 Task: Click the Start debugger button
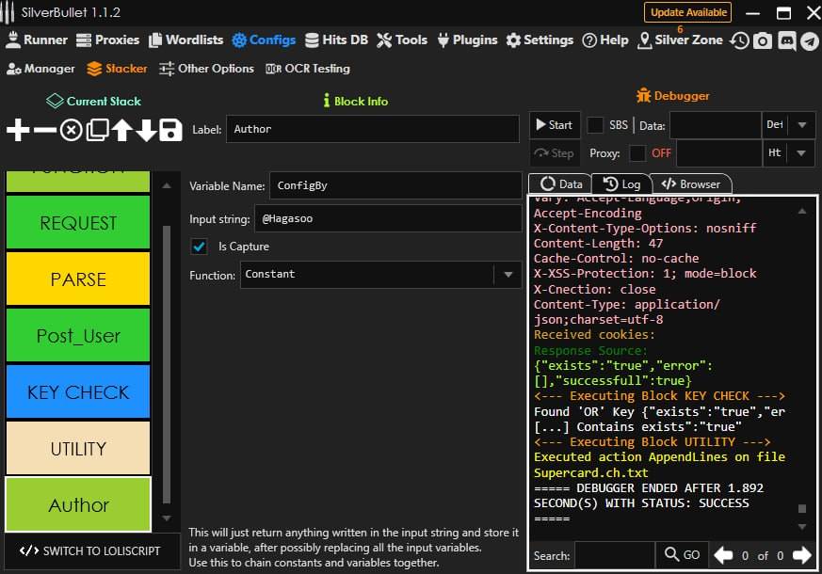tap(553, 125)
